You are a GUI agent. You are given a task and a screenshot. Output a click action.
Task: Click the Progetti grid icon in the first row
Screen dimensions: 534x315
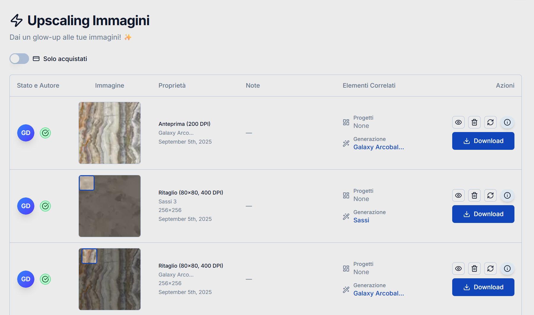(x=346, y=121)
